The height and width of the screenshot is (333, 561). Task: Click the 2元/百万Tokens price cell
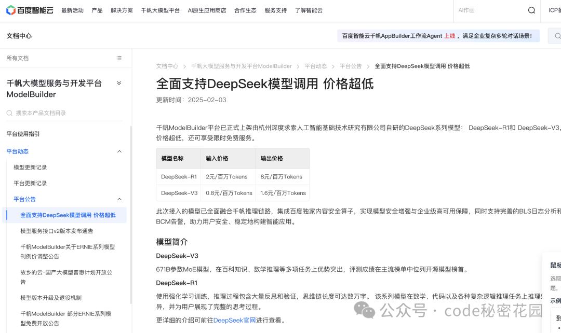[228, 176]
